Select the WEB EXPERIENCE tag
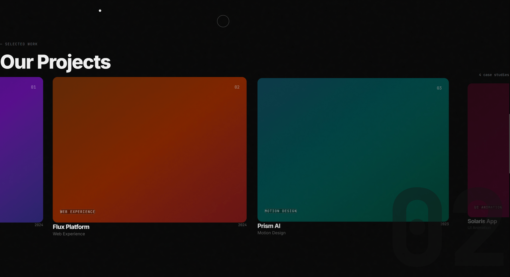 pyautogui.click(x=77, y=212)
